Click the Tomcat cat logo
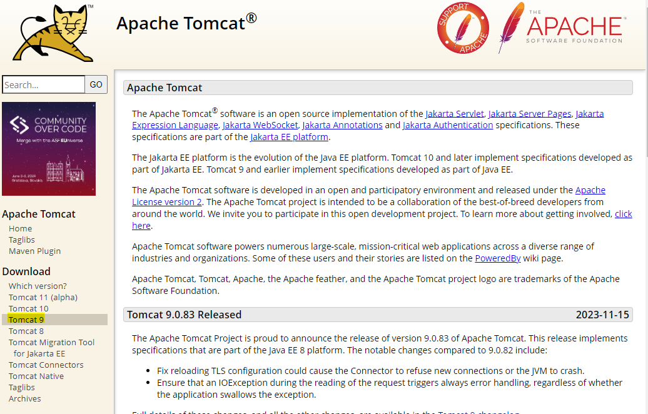The width and height of the screenshot is (648, 414). pyautogui.click(x=53, y=33)
